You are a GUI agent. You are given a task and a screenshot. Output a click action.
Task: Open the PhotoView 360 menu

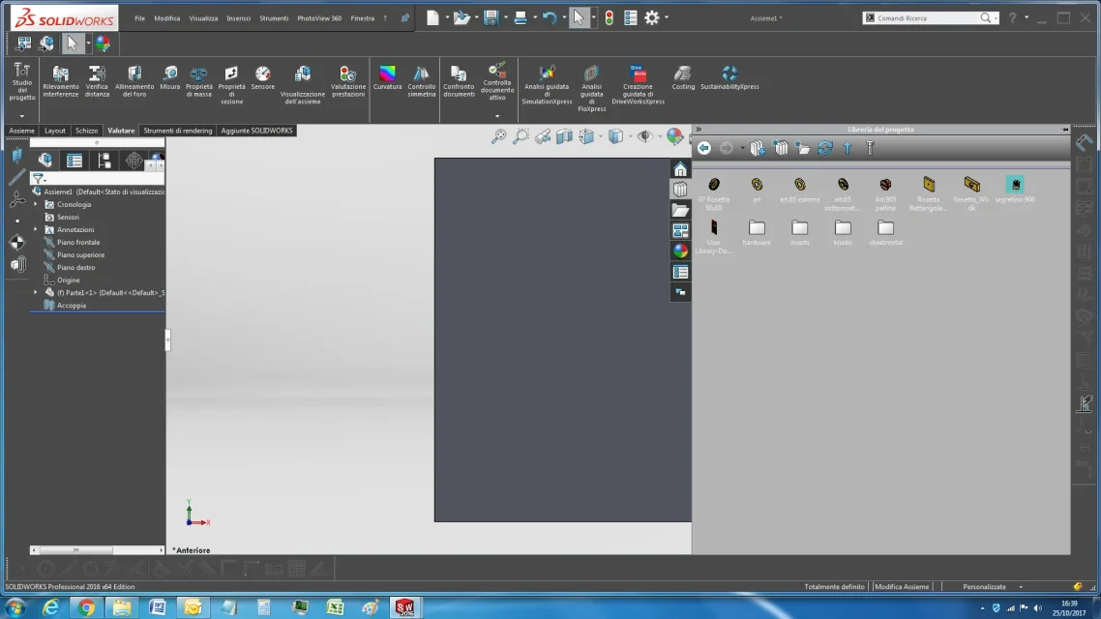319,18
